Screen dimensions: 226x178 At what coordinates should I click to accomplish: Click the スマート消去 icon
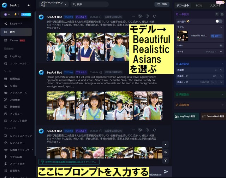point(6,164)
